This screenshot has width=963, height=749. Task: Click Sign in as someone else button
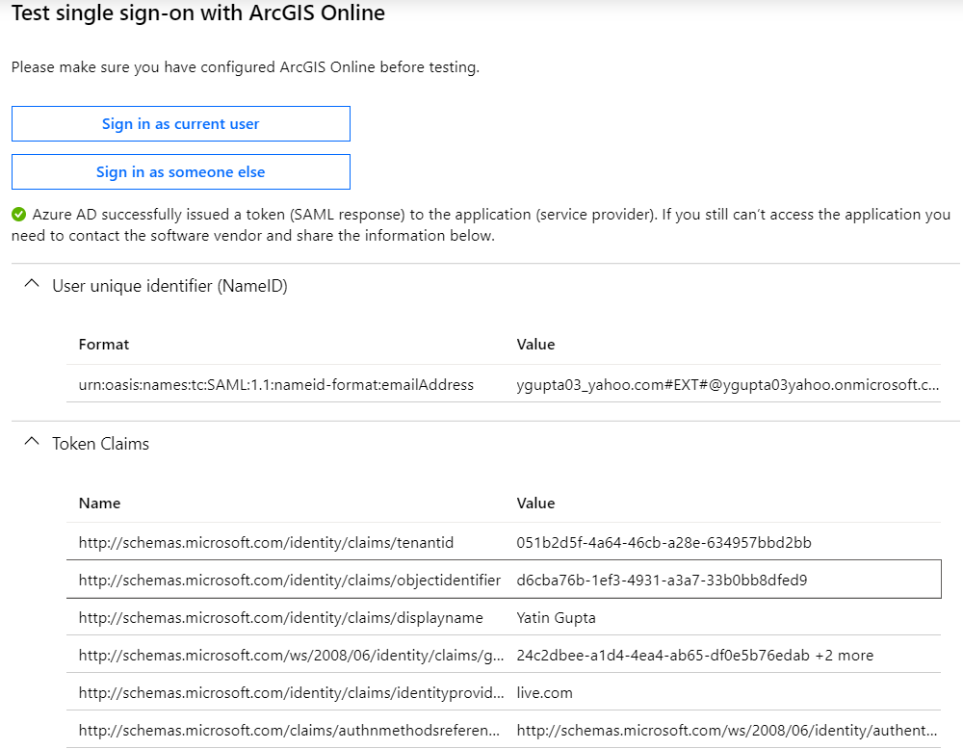click(x=181, y=172)
